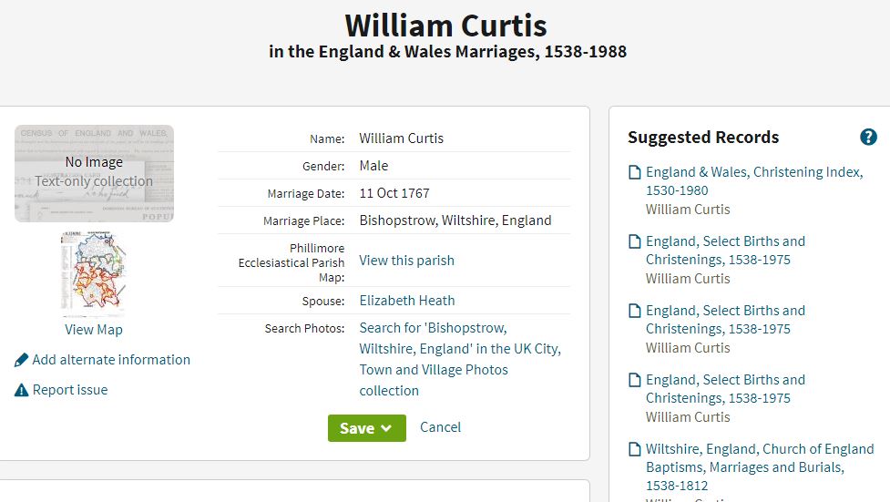Click the No Image text-only collection placeholder
This screenshot has height=502, width=890.
pos(94,173)
